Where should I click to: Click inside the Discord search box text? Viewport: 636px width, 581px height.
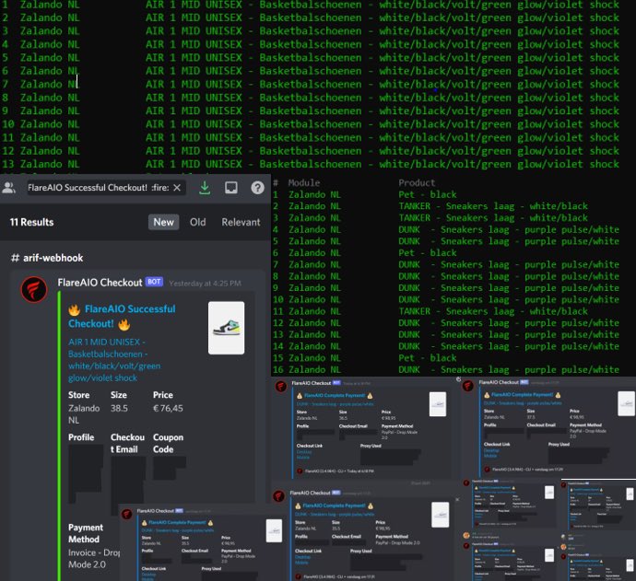pos(98,188)
